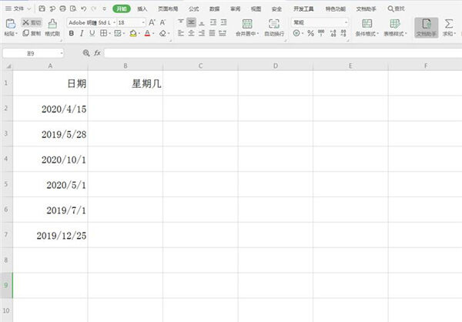Toggle italic formatting

click(82, 33)
